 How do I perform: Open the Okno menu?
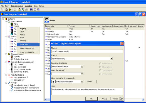coord(36,6)
